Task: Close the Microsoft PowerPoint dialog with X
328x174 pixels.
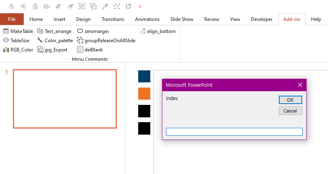Action: click(x=300, y=85)
